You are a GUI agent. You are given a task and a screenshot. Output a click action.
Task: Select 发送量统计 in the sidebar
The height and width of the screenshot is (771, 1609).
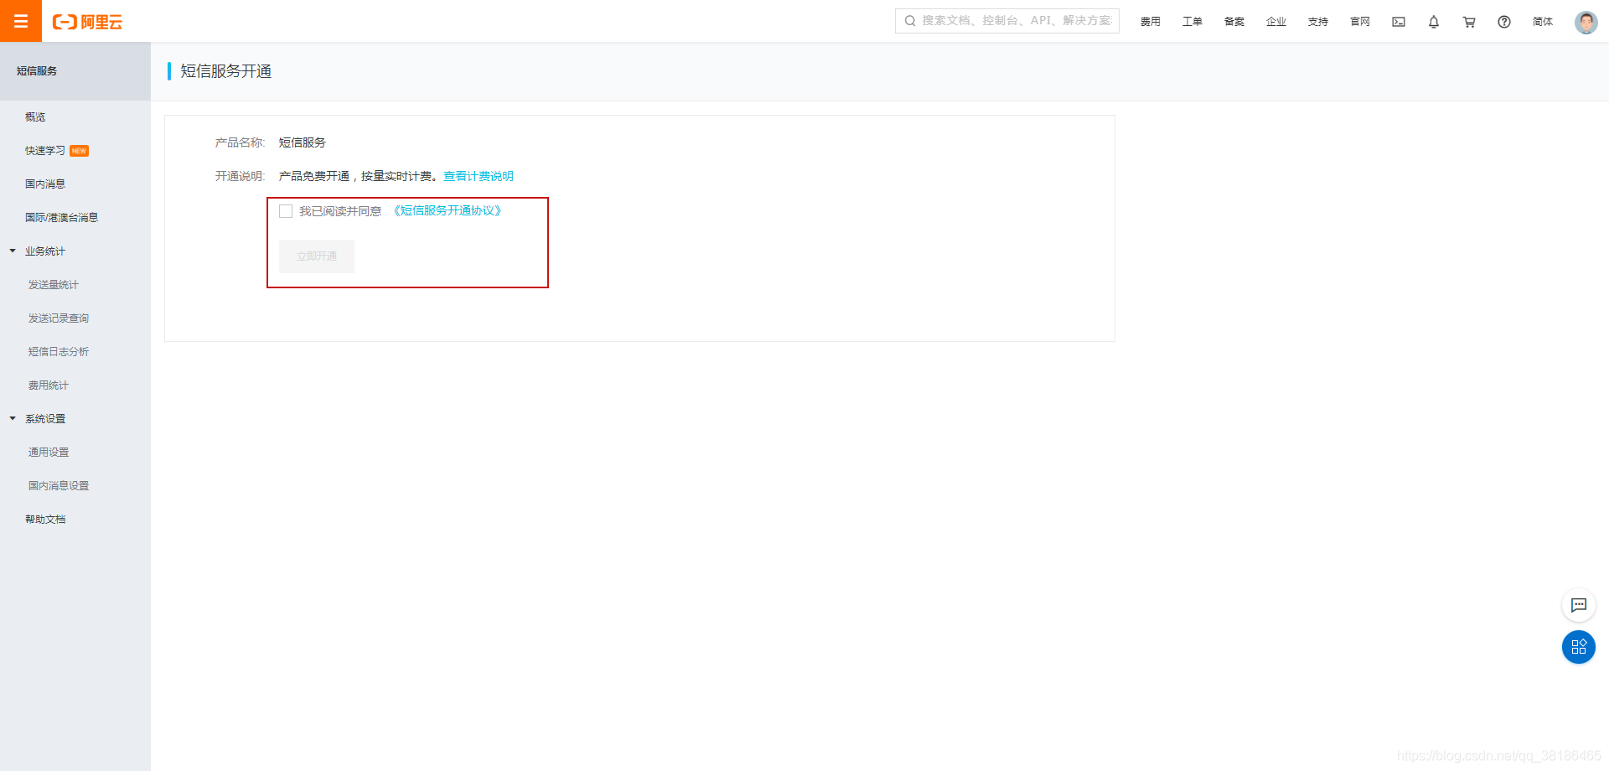click(54, 285)
